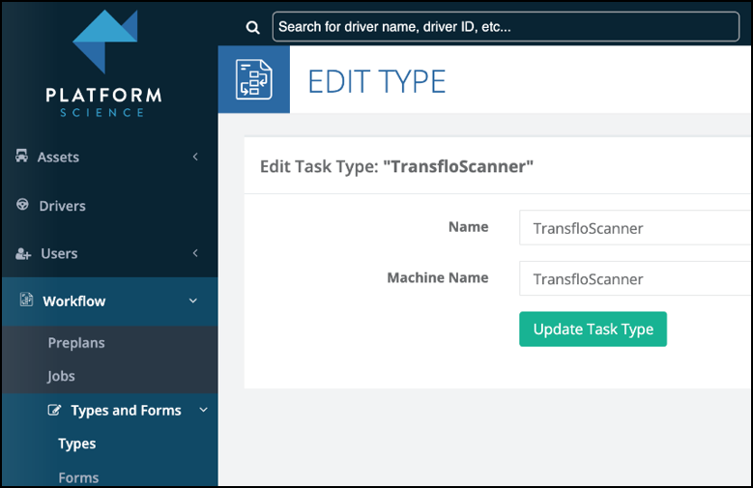Screen dimensions: 753x488
Task: Focus the driver search field
Action: [506, 27]
